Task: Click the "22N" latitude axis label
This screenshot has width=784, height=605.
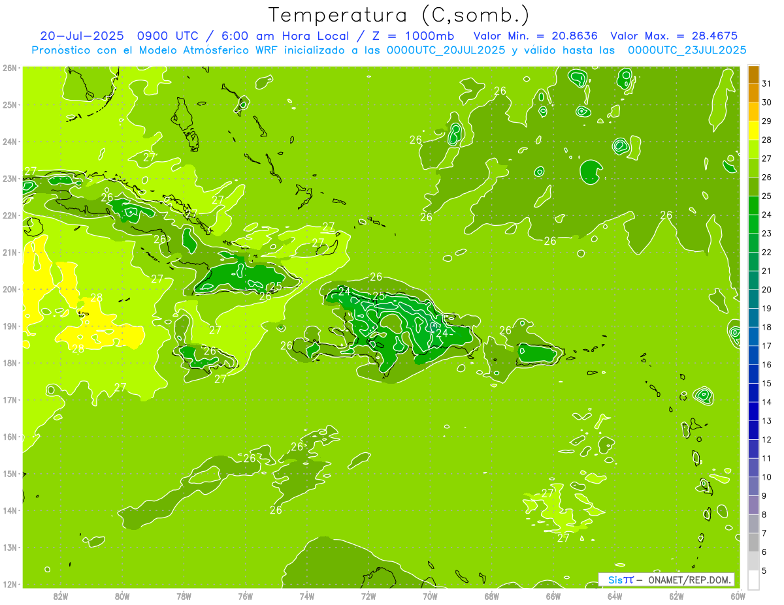Action: [x=10, y=215]
